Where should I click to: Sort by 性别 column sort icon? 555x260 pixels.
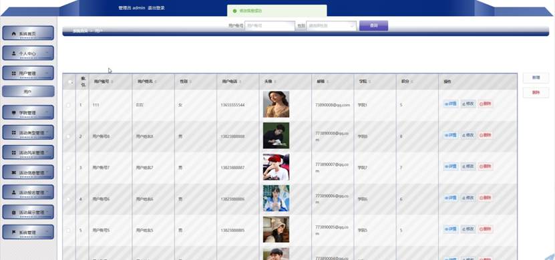(x=190, y=82)
